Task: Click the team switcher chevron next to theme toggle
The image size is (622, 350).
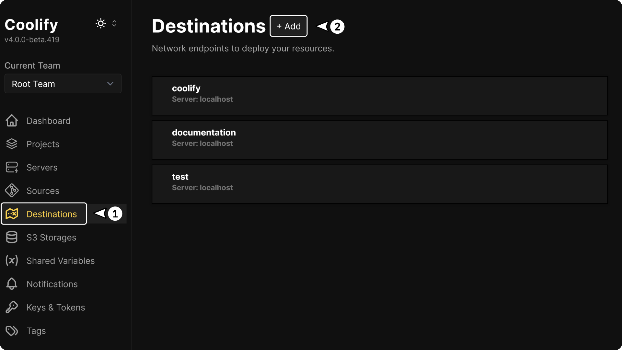Action: [x=114, y=23]
